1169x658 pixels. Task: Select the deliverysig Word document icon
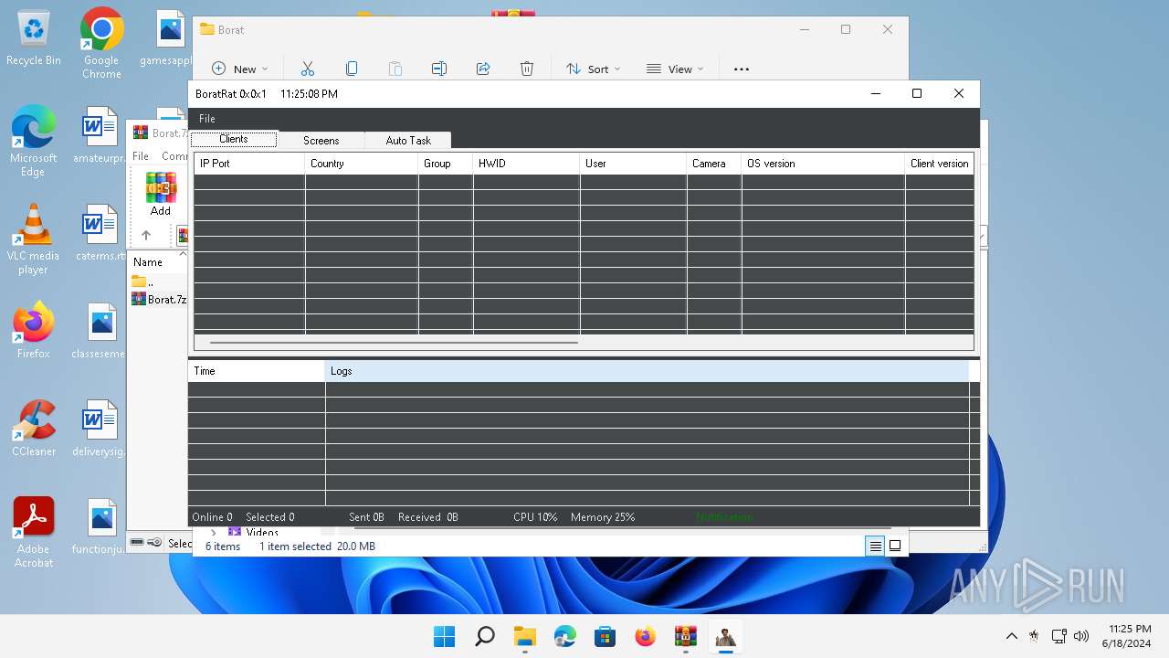[x=101, y=429]
